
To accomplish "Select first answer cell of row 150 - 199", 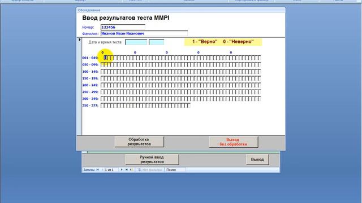I will 102,78.
